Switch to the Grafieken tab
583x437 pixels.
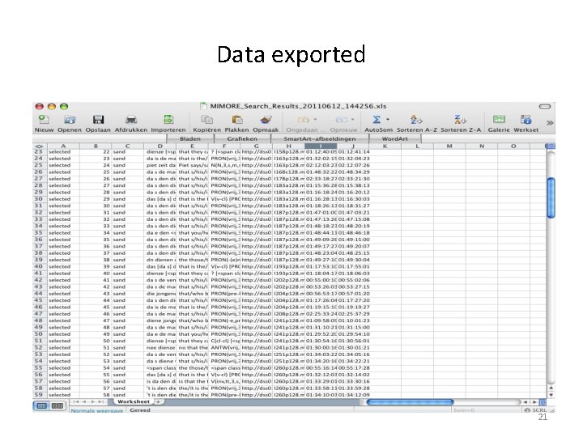[x=242, y=139]
